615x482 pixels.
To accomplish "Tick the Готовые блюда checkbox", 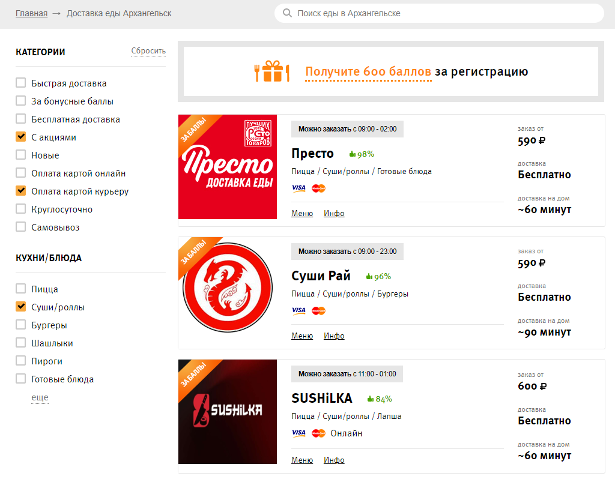I will click(x=21, y=379).
